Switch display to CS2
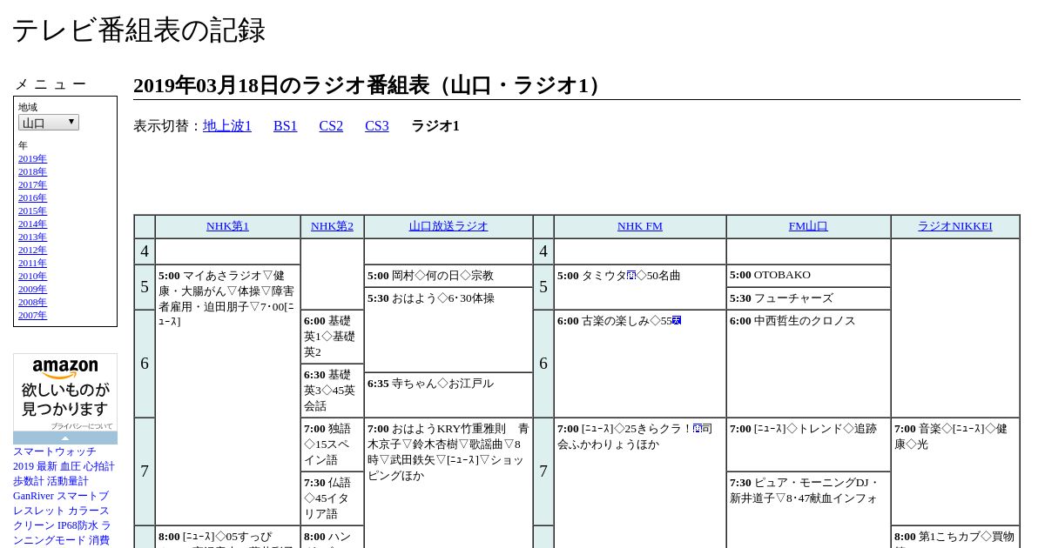Screen dimensions: 1045x548 pyautogui.click(x=331, y=126)
